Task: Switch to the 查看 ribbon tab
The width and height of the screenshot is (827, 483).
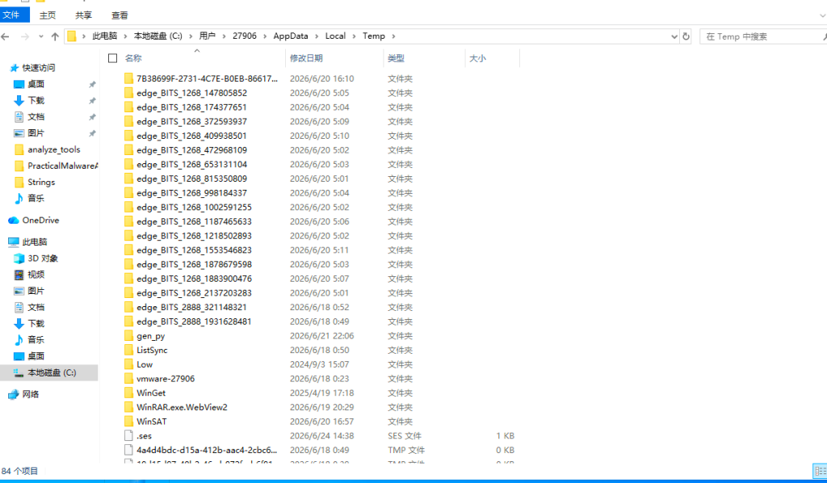Action: click(120, 15)
